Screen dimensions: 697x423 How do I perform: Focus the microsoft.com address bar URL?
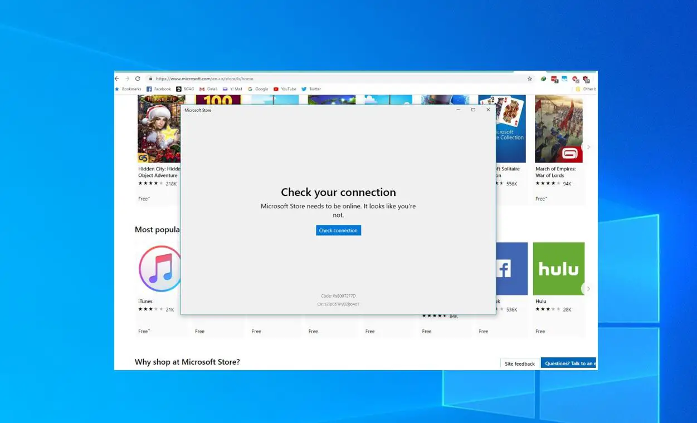[204, 78]
